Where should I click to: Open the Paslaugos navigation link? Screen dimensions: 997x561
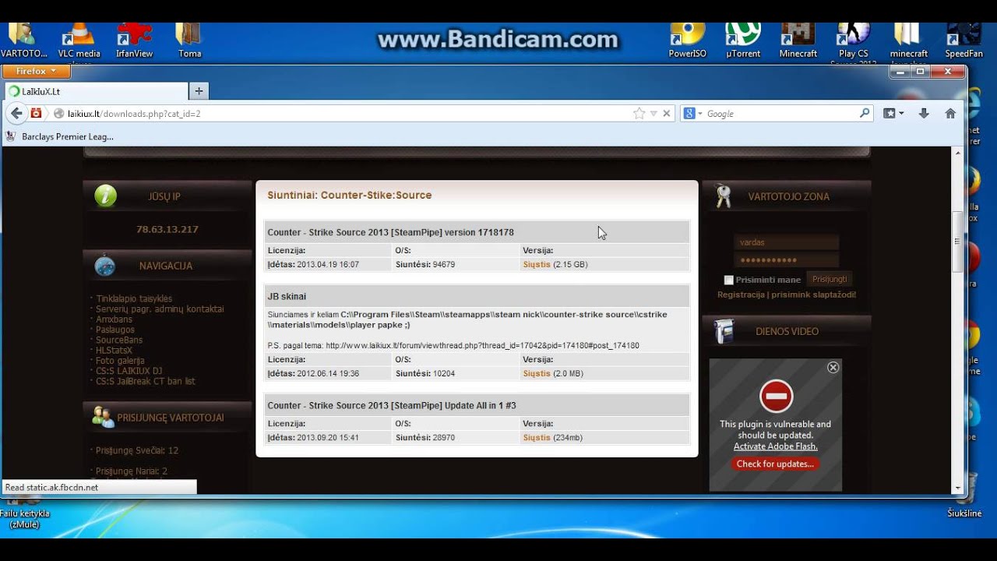point(115,330)
